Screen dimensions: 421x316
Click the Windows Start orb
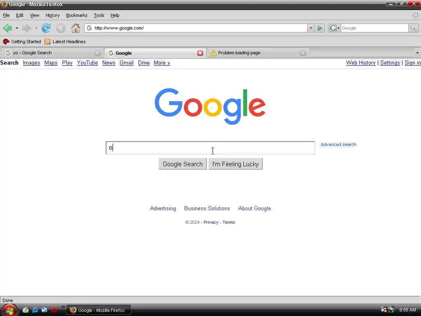(x=9, y=310)
